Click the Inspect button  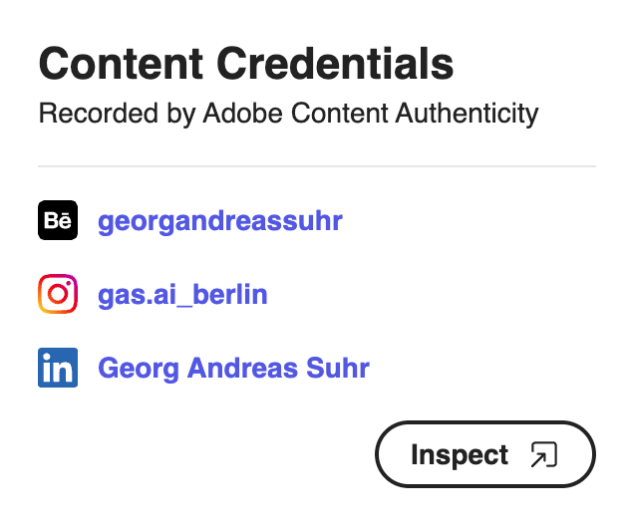click(x=485, y=454)
